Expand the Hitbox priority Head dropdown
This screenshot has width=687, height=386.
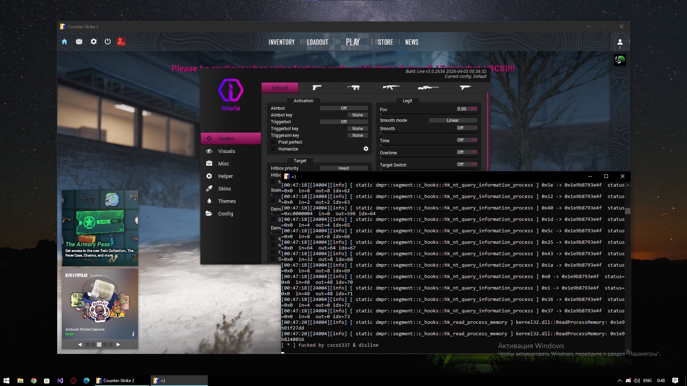pos(343,168)
